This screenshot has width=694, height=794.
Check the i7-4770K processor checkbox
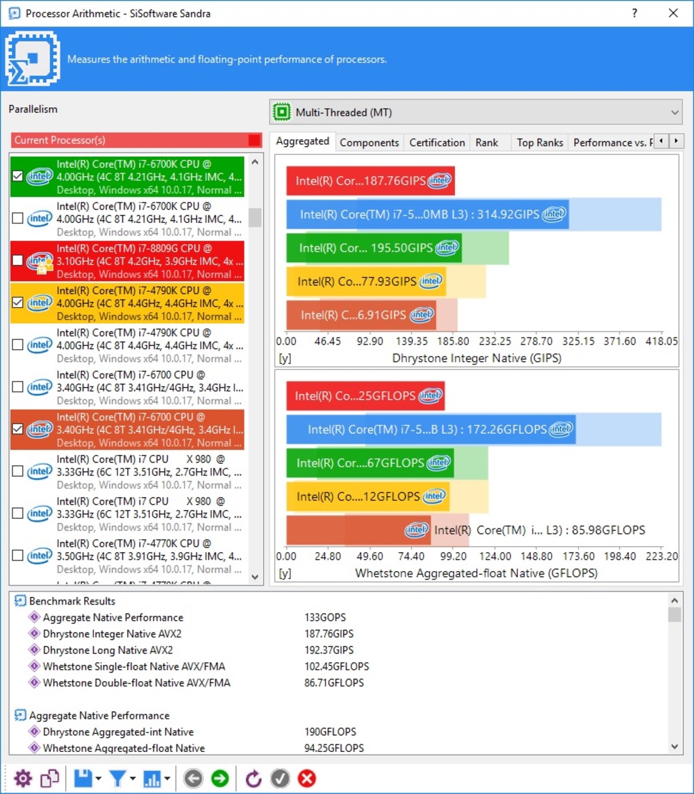(18, 556)
